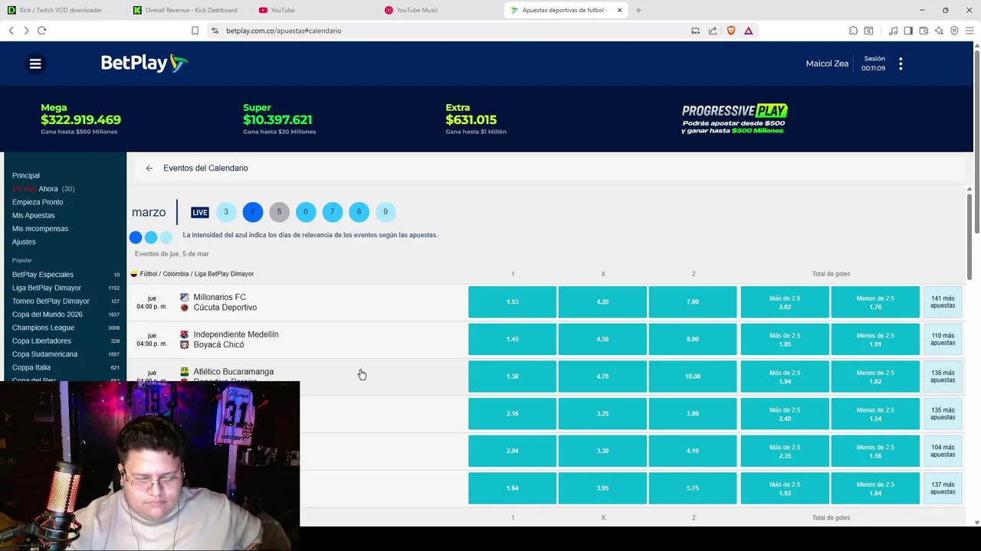Open Torneo BetPlay Dimayor in sidebar
Screen dimensions: 981x551
pyautogui.click(x=51, y=302)
